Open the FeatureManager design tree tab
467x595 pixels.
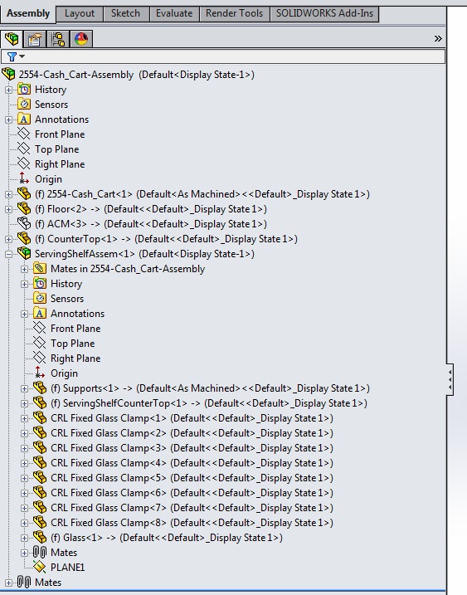coord(12,39)
